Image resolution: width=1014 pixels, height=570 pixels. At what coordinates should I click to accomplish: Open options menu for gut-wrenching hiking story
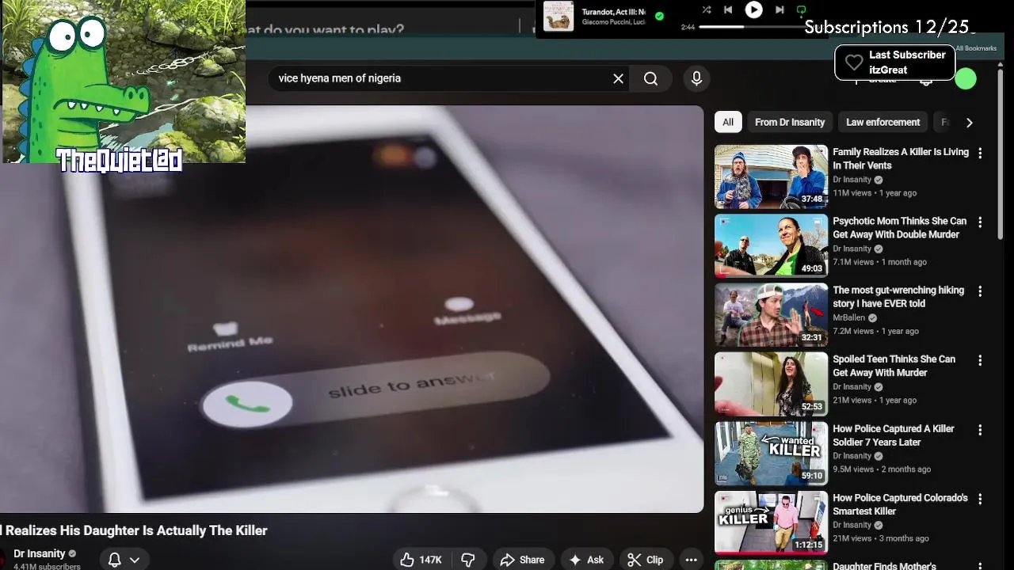[x=980, y=291]
